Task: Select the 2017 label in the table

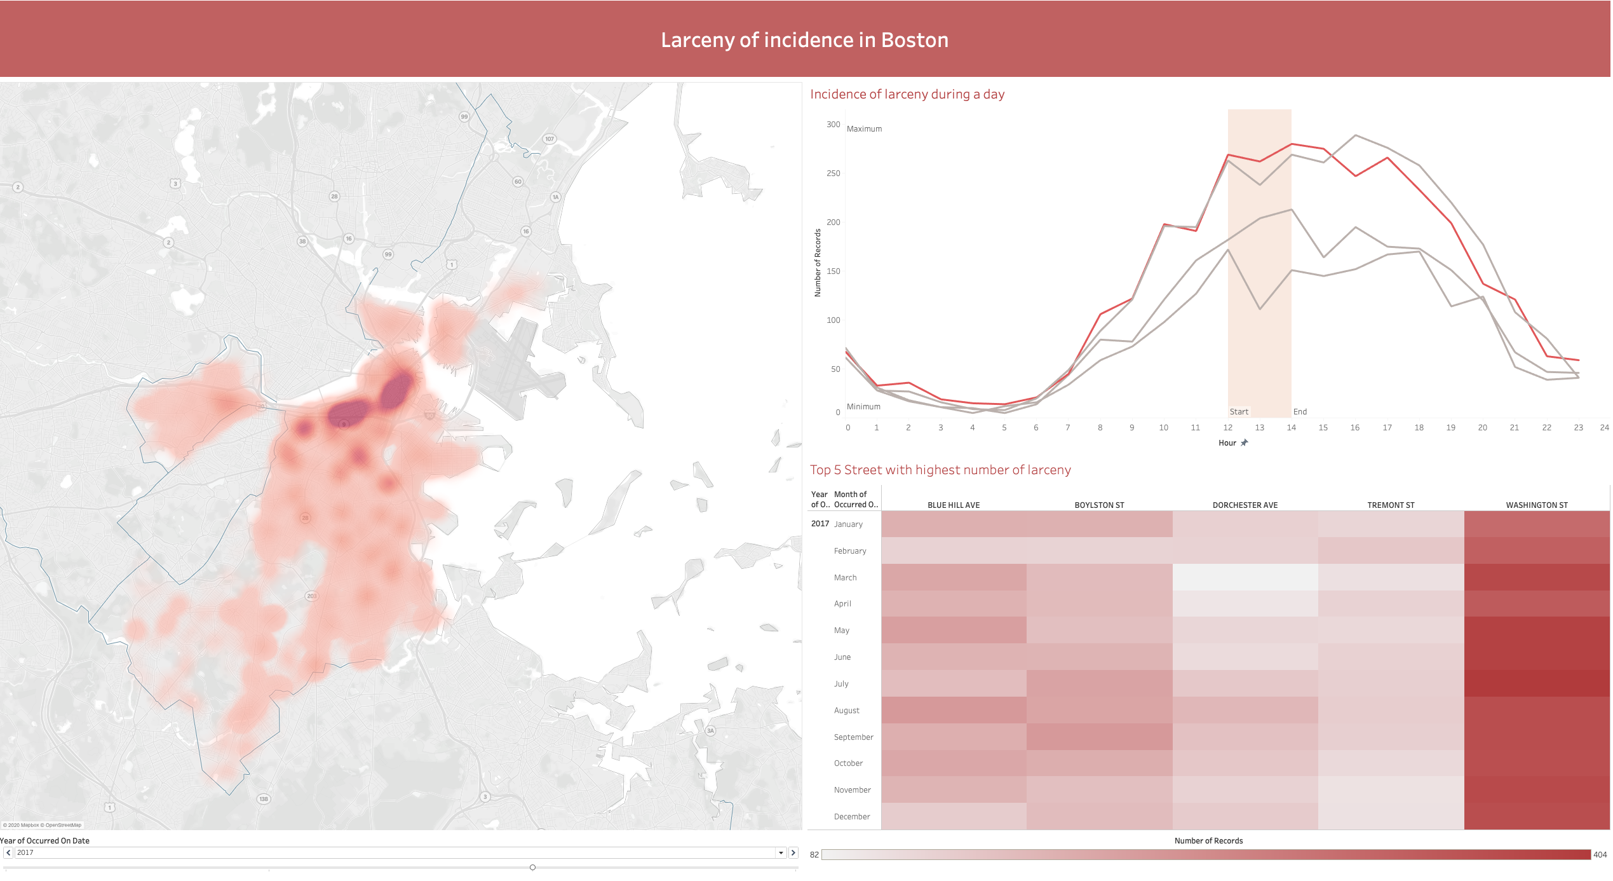Action: [820, 523]
